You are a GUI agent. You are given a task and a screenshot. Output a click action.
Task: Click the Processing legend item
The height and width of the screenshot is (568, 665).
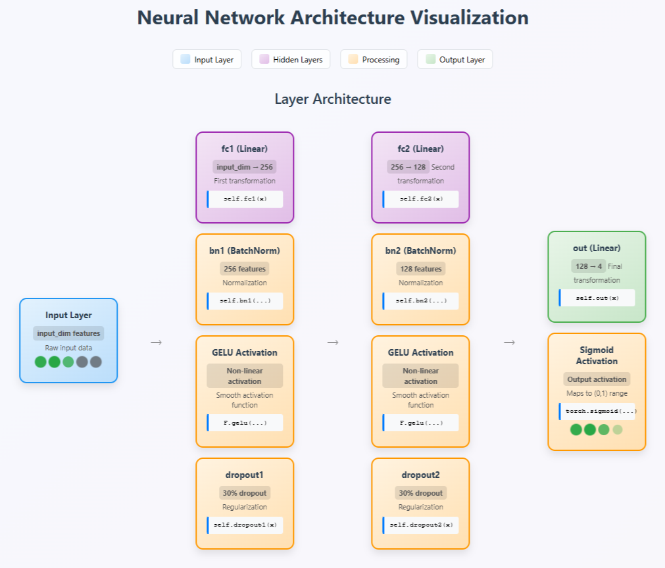(x=374, y=59)
